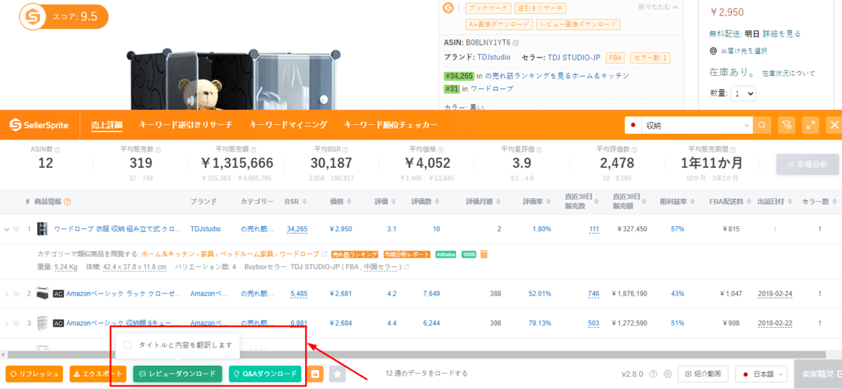Click the Amazonベーシック ラック thumbnail on row 2
This screenshot has width=842, height=389.
point(42,294)
